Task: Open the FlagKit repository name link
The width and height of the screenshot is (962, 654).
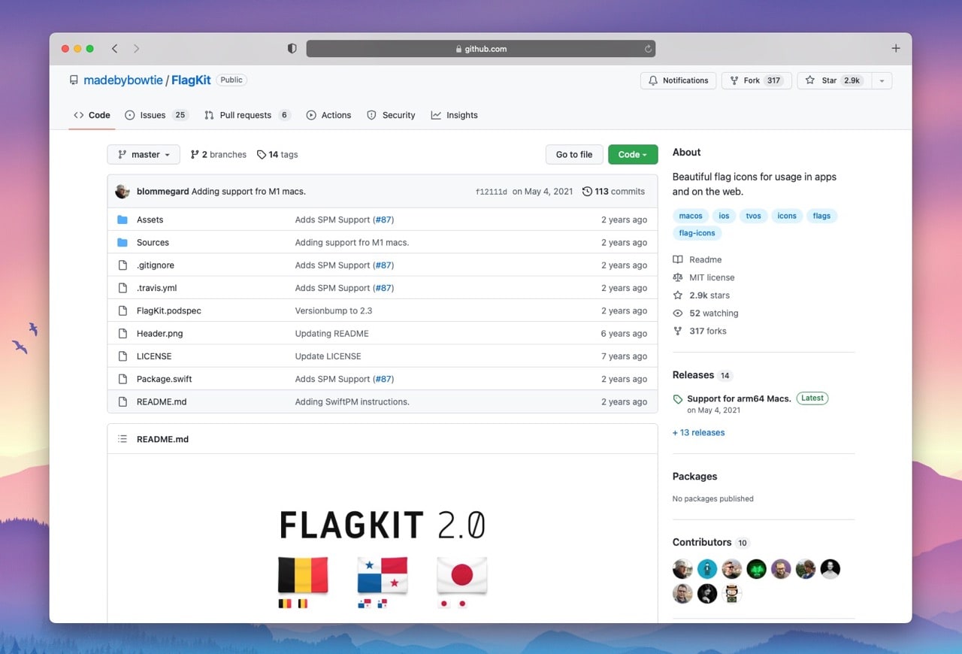Action: (191, 80)
